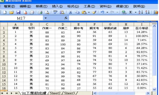Viewport: 159px width, 95px height.
Task: Select the cell showing 100.00%
Action: 142,36
